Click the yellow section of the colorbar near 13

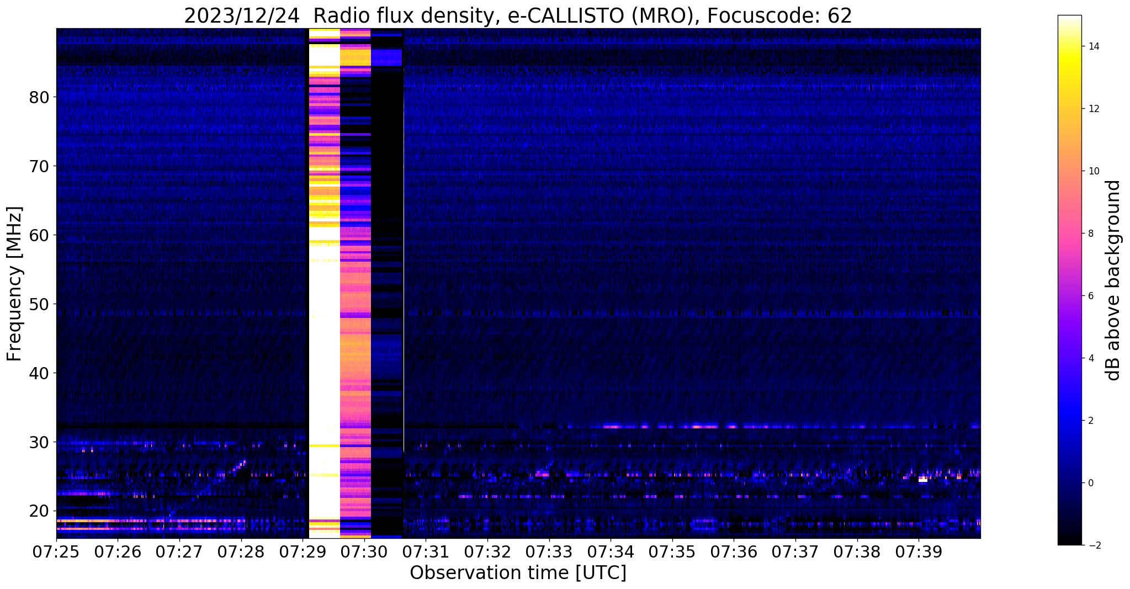[1069, 77]
